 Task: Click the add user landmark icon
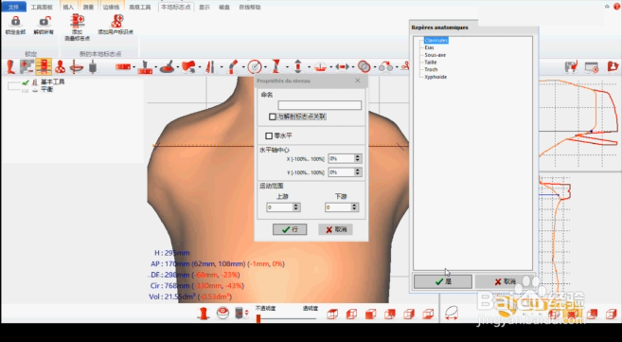pyautogui.click(x=116, y=21)
